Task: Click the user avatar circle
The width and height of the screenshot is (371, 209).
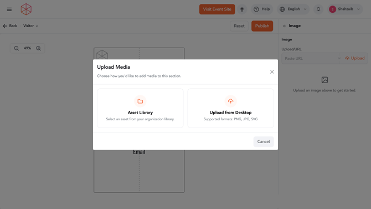Action: click(332, 9)
